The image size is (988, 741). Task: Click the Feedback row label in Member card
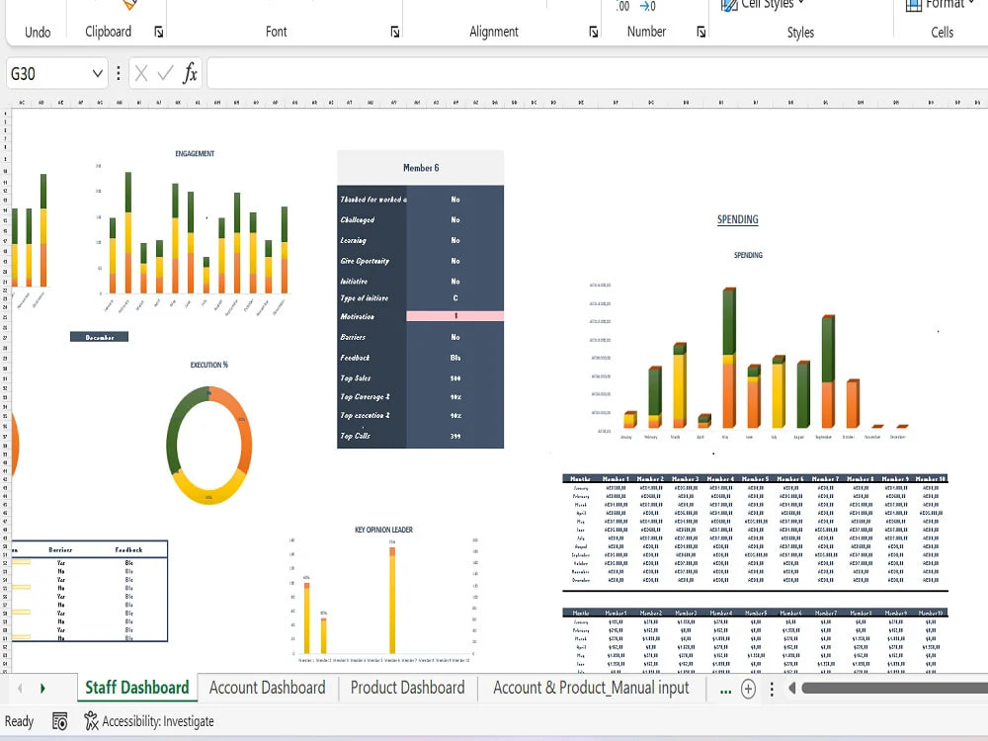coord(355,358)
